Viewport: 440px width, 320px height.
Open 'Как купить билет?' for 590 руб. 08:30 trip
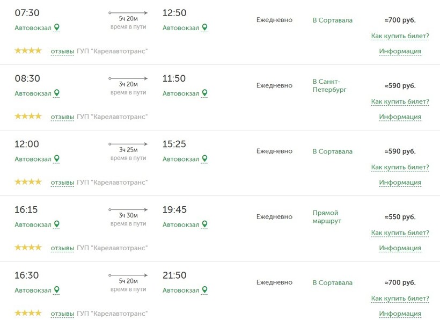pos(400,101)
